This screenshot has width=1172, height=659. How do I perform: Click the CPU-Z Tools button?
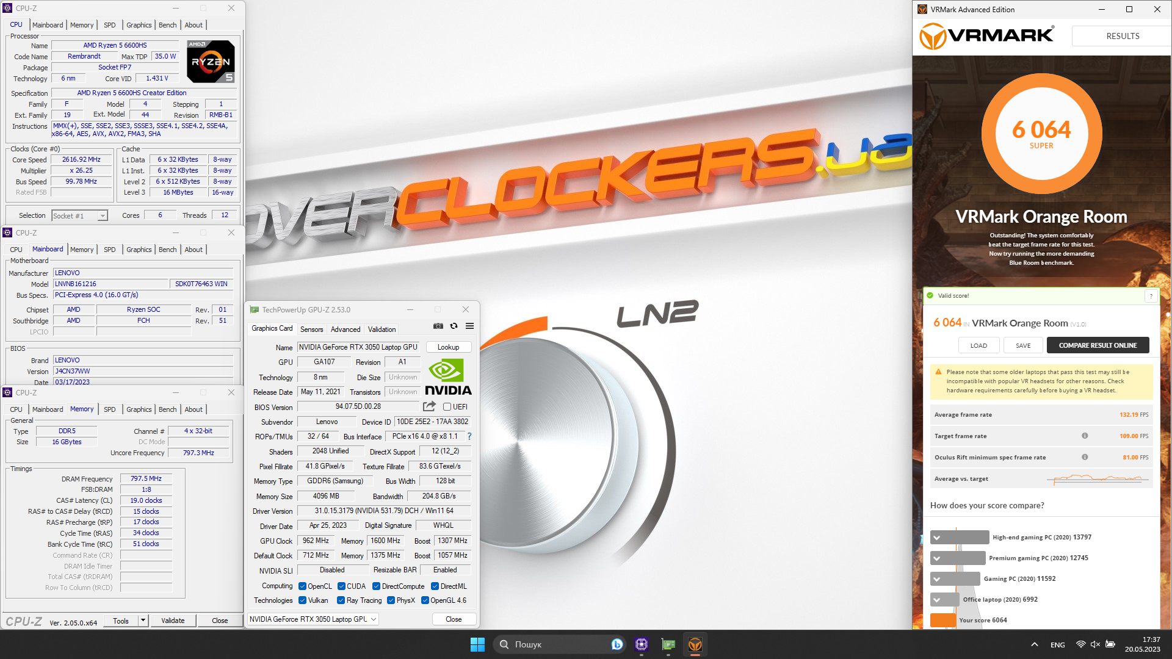pos(121,621)
